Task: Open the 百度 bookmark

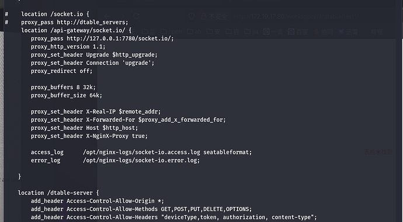Action: [x=298, y=32]
